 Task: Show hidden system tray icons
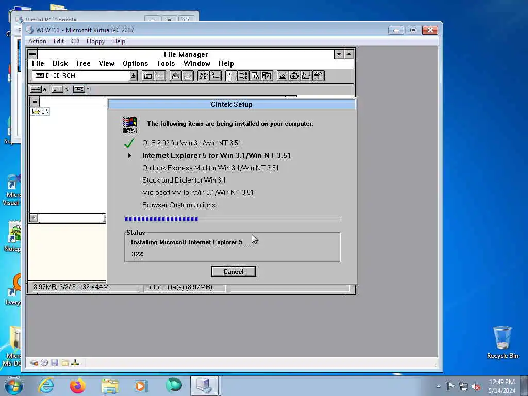coord(438,386)
